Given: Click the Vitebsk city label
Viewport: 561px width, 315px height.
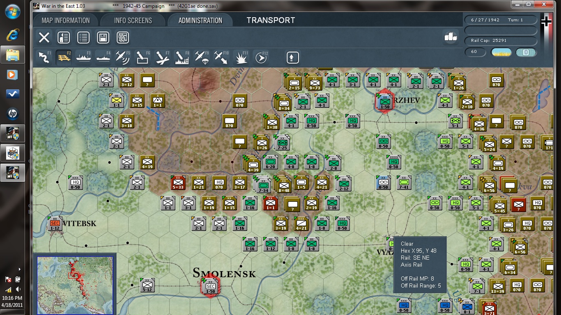Looking at the screenshot, I should click(x=79, y=224).
